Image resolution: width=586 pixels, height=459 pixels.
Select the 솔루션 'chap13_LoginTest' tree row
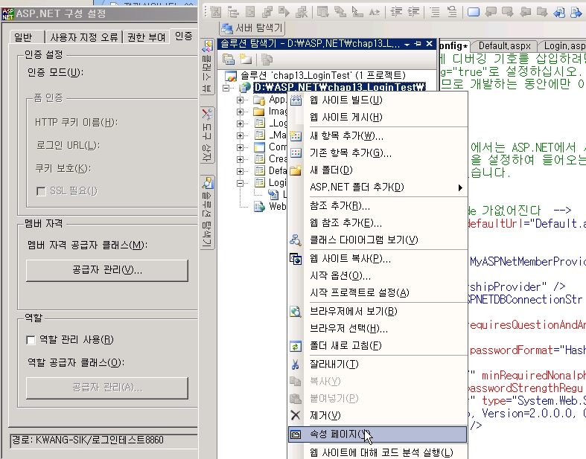315,76
